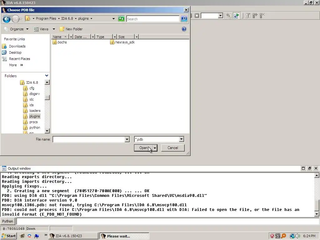Show More favorite links
The width and height of the screenshot is (320, 240).
coord(16,65)
